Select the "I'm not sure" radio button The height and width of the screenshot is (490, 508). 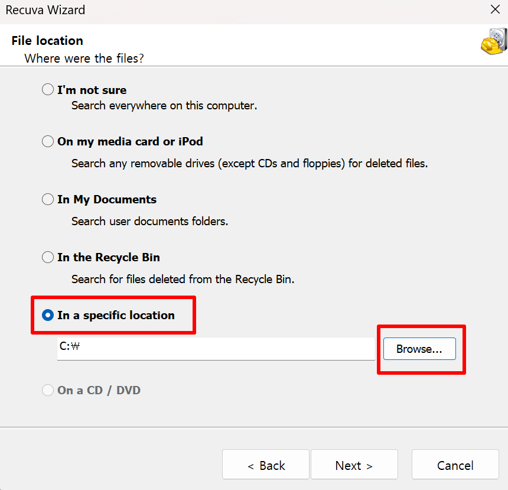coord(47,89)
